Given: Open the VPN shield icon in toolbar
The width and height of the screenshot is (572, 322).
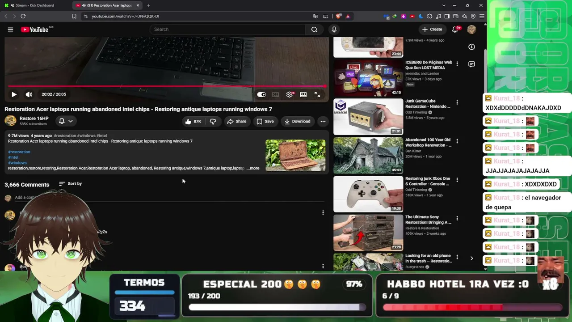Looking at the screenshot, I should (473, 16).
